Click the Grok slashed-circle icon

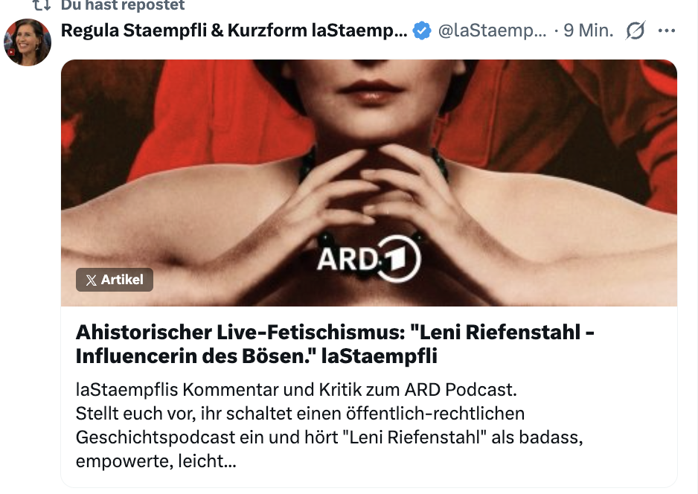[x=635, y=31]
